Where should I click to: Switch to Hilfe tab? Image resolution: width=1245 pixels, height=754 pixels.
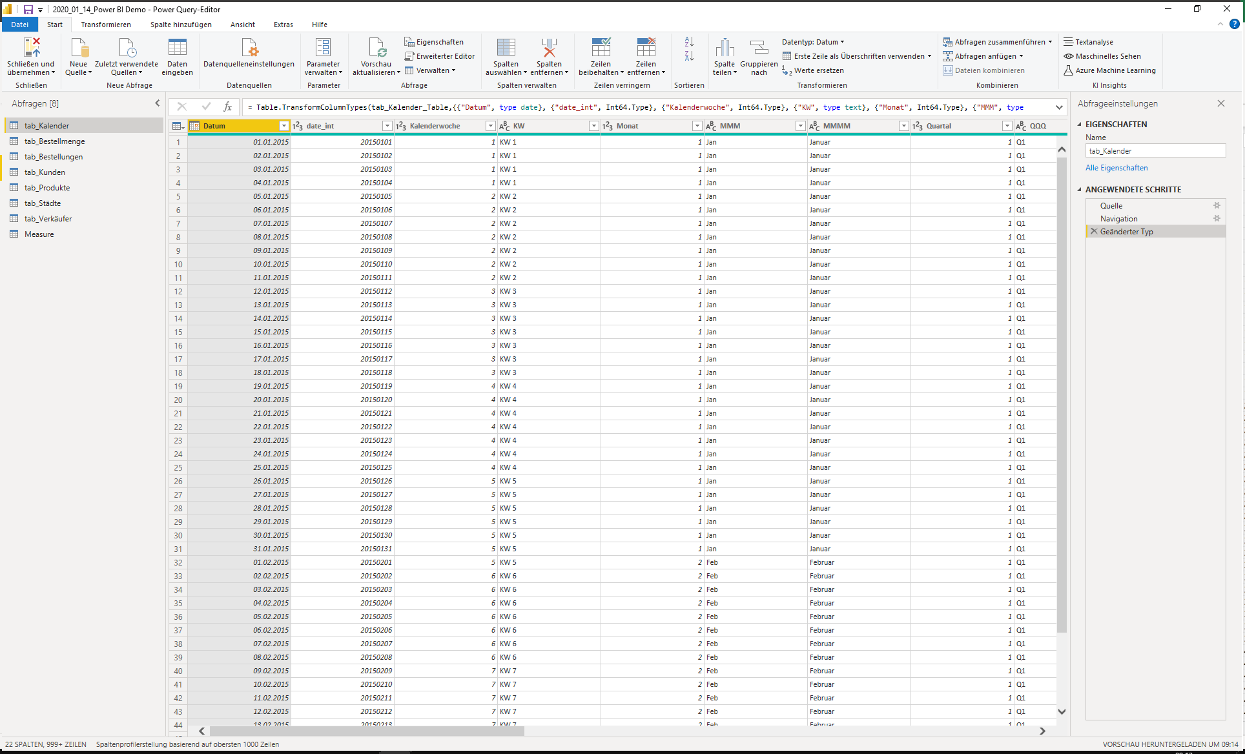[320, 25]
